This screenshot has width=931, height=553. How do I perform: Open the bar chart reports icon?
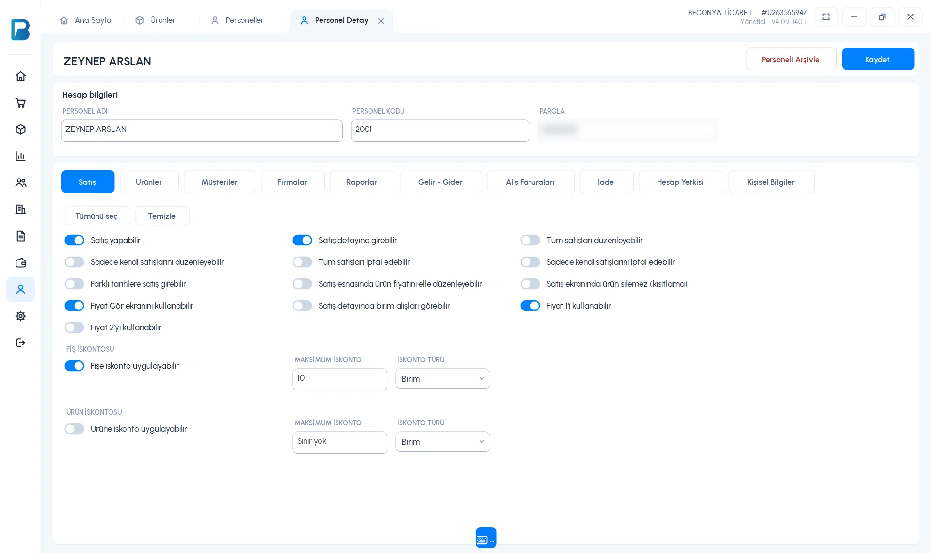(x=20, y=156)
